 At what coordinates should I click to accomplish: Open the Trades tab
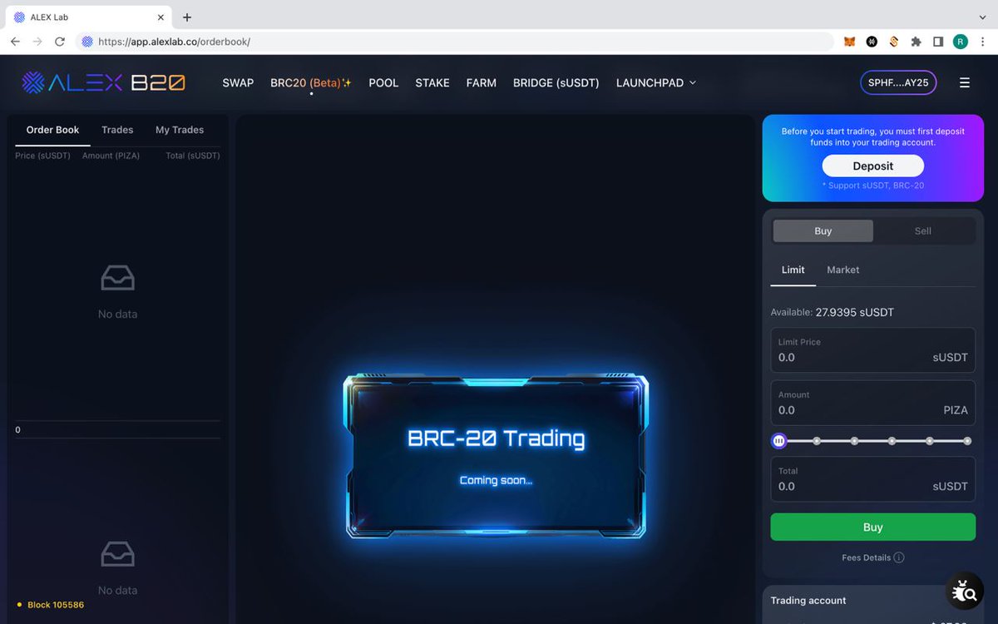pyautogui.click(x=117, y=130)
